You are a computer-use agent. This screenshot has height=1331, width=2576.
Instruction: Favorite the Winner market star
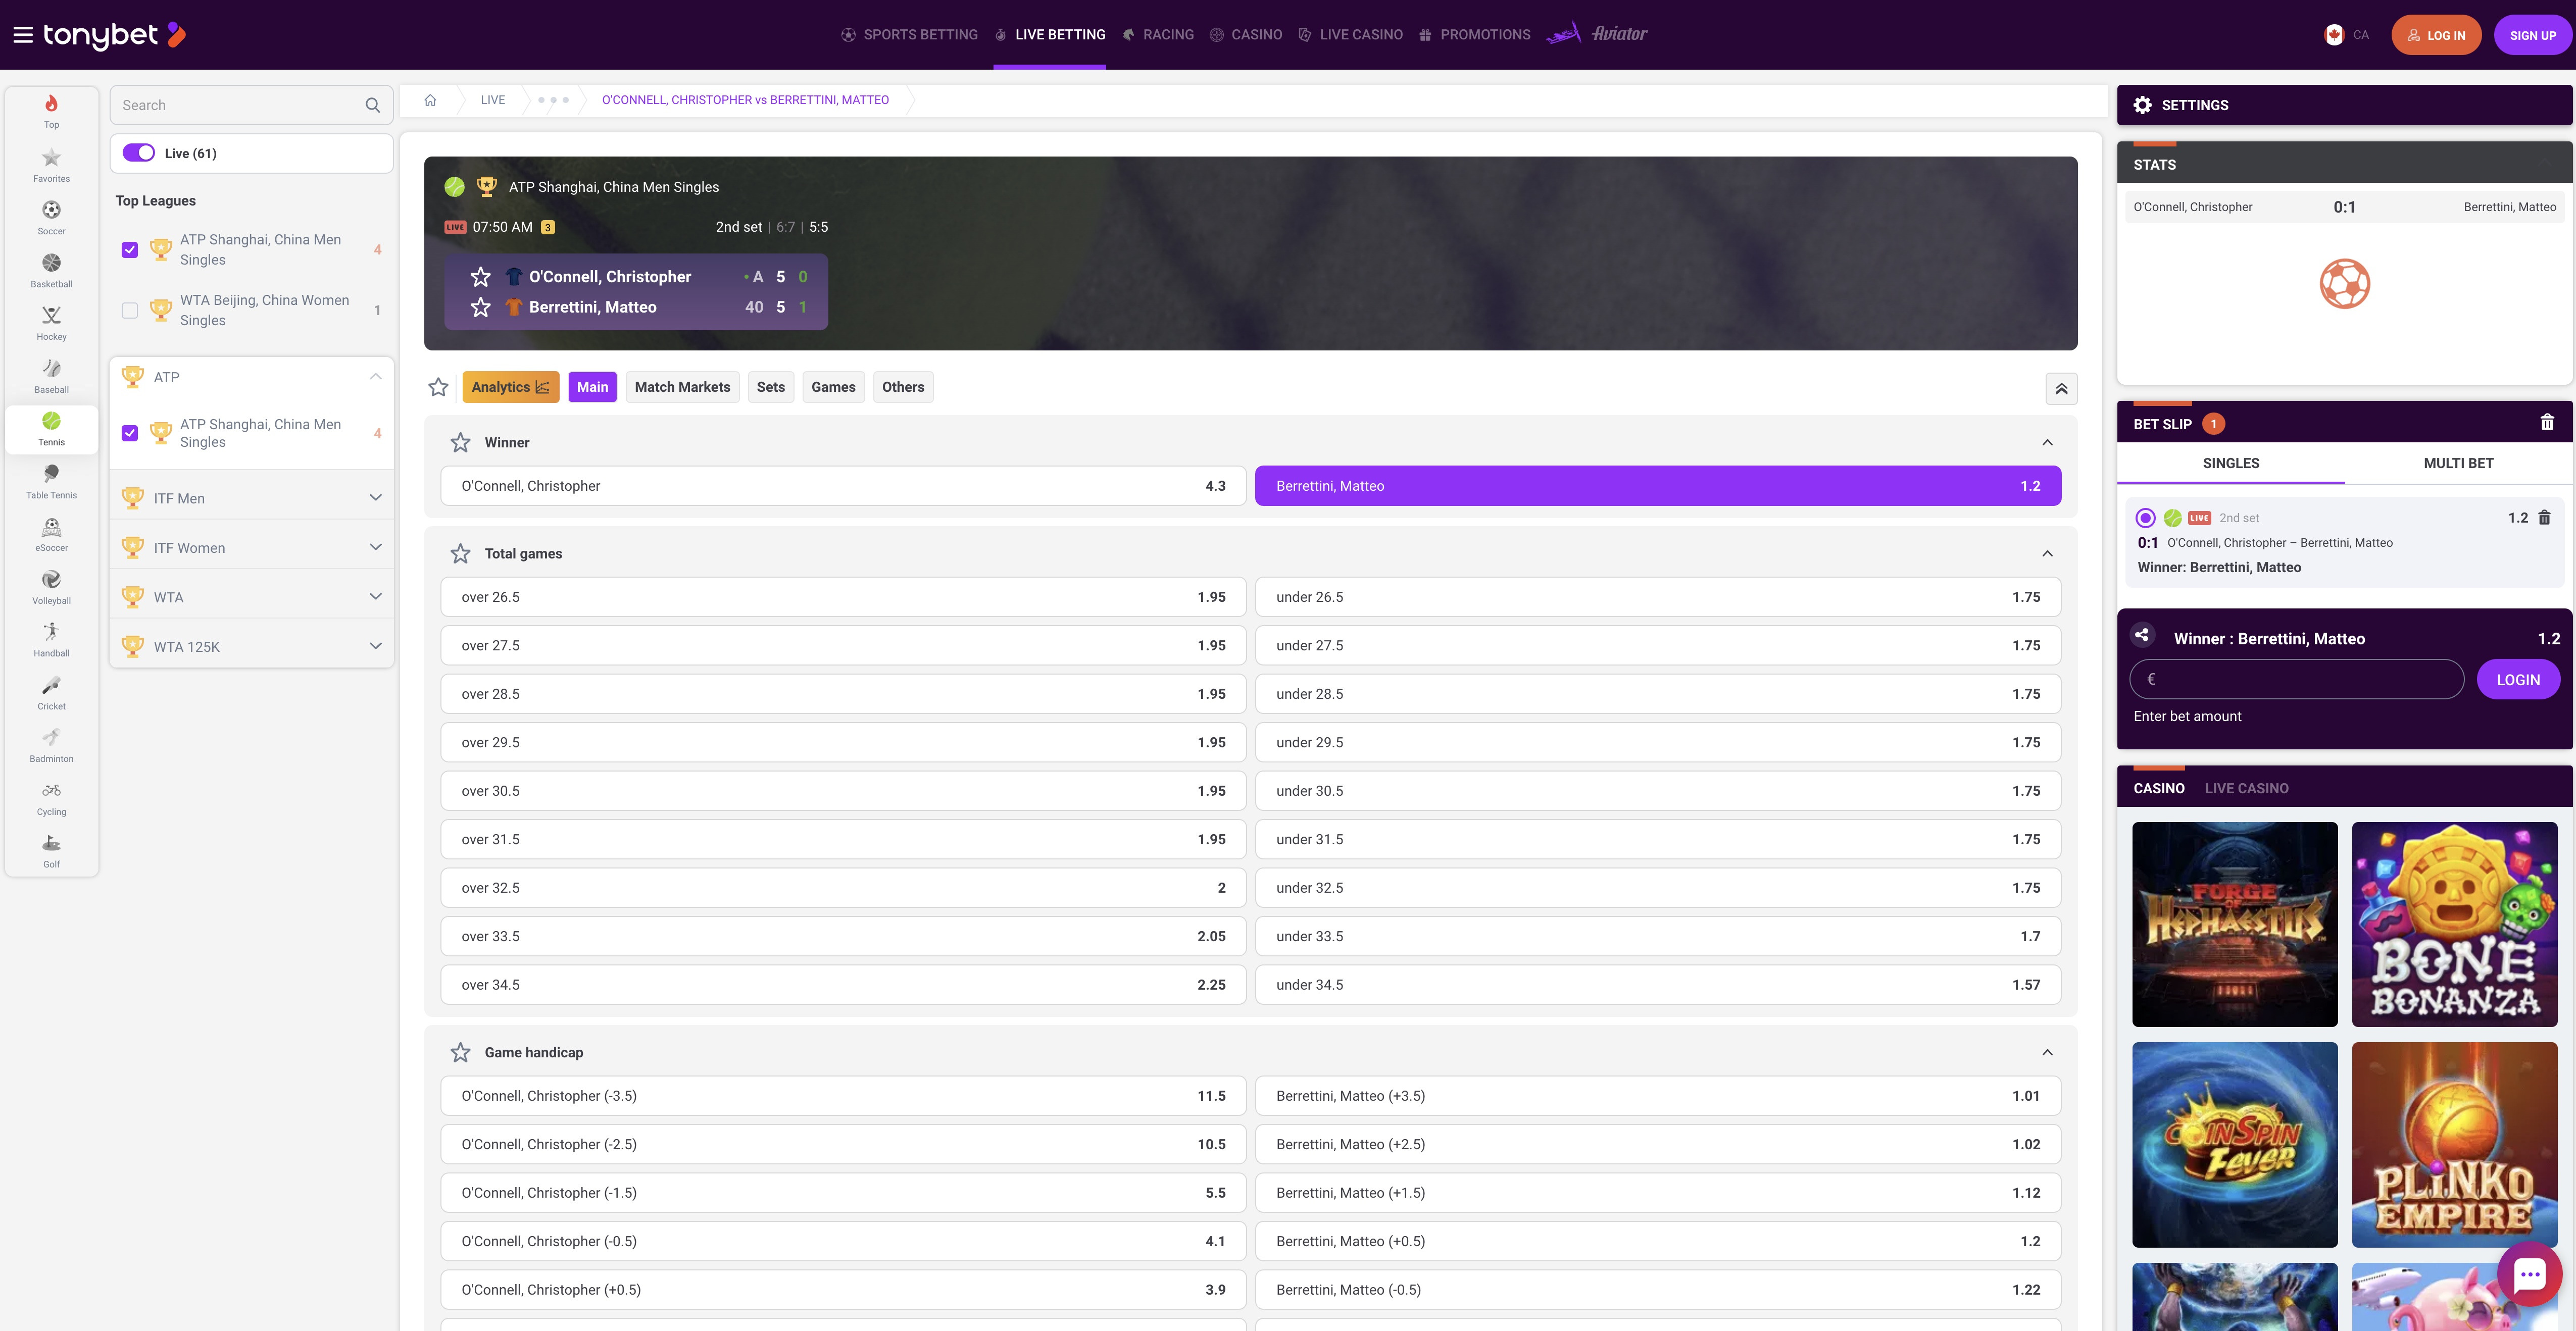click(x=460, y=442)
